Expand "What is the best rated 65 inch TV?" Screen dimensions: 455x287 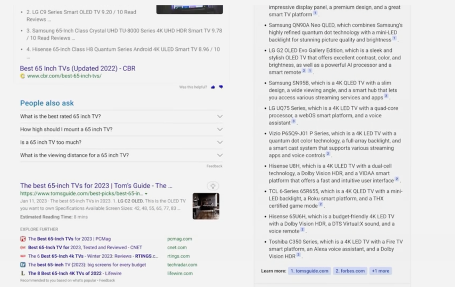pyautogui.click(x=219, y=116)
